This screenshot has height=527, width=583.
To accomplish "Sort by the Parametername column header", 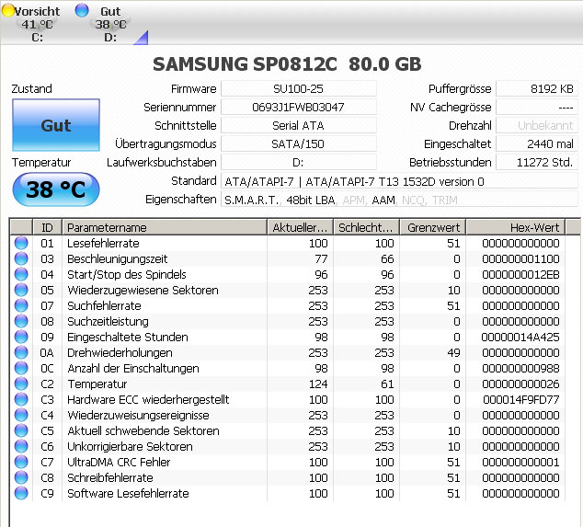I will (165, 227).
